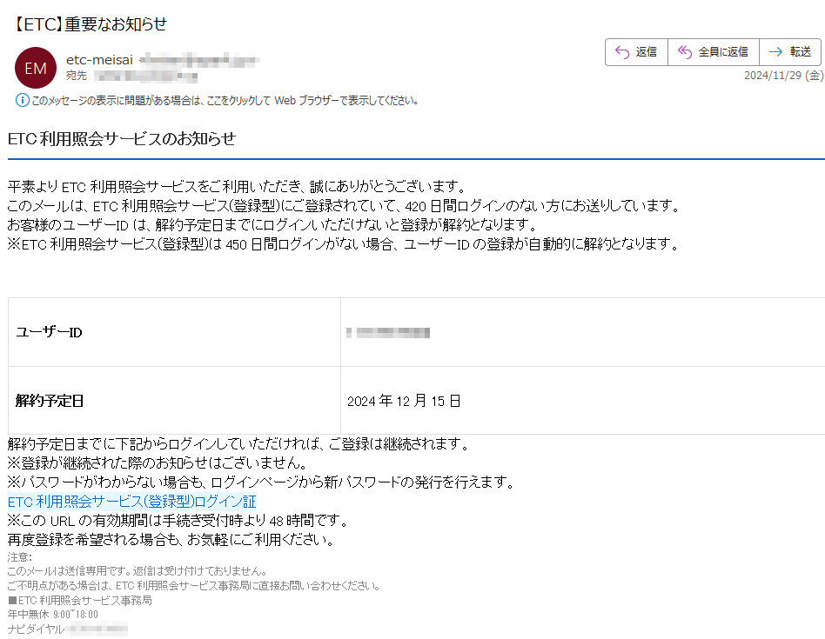Open the message in Web browser notice
825x639 pixels.
coord(225,100)
